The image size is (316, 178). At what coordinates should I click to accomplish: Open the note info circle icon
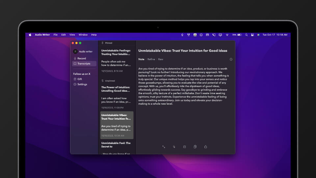click(231, 59)
